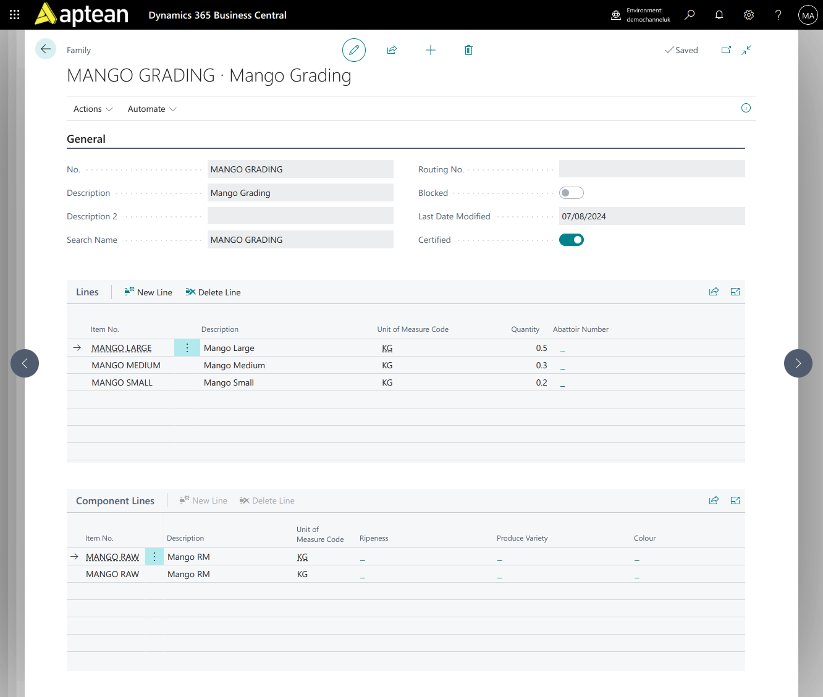
Task: Click the Last Date Modified field
Action: 652,216
